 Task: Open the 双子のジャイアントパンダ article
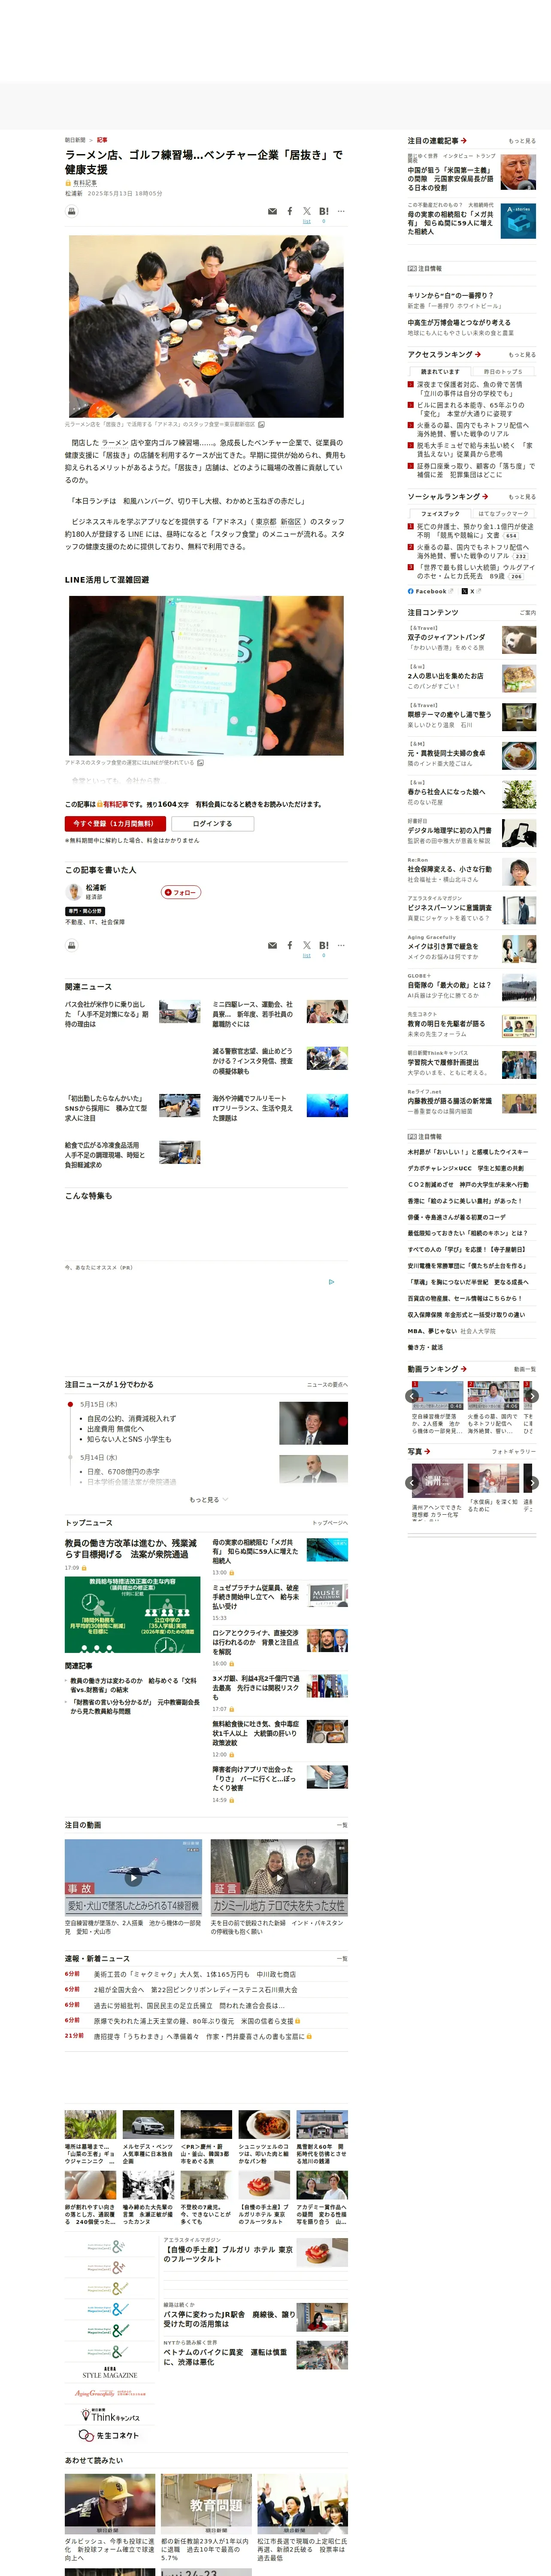click(446, 637)
